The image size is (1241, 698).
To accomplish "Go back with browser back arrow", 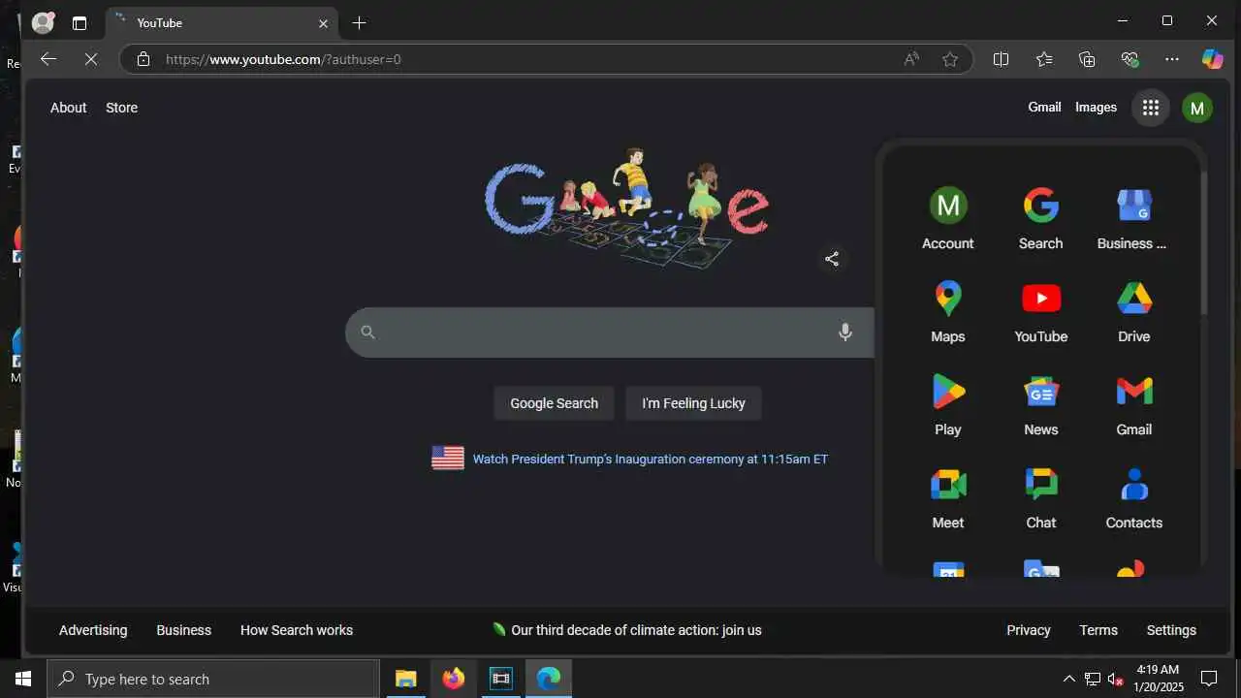I will click(x=48, y=59).
